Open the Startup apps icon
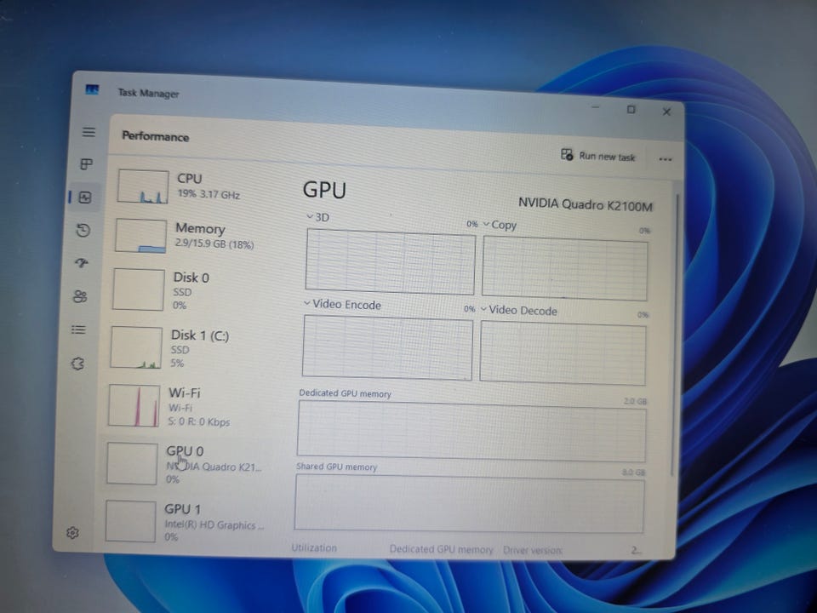Image resolution: width=817 pixels, height=613 pixels. click(x=82, y=263)
